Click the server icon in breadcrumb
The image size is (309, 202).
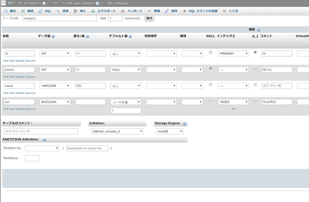point(10,3)
